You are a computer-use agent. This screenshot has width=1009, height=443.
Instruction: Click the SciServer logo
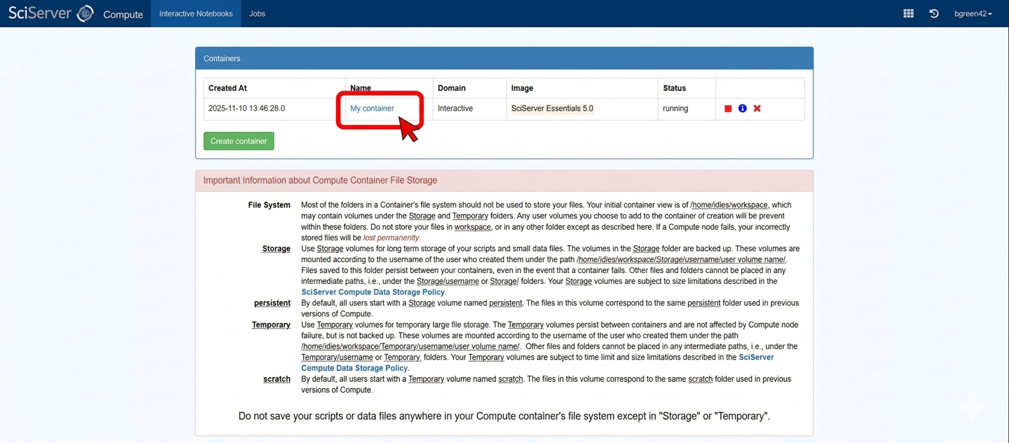pos(50,14)
